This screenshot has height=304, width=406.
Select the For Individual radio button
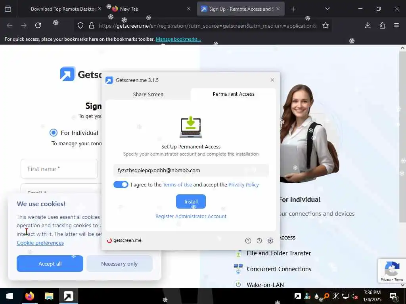[x=54, y=133]
